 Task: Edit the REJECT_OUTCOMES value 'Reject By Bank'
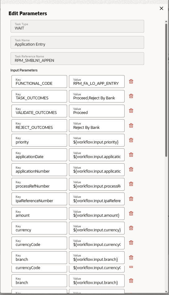tap(97, 126)
